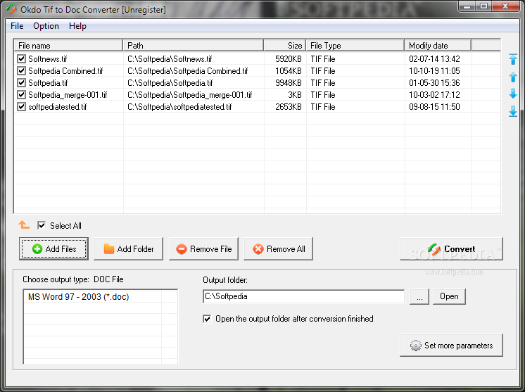Uncheck the Softpedia Combined.tif checkbox
Viewport: 525px width, 392px height.
coord(21,71)
